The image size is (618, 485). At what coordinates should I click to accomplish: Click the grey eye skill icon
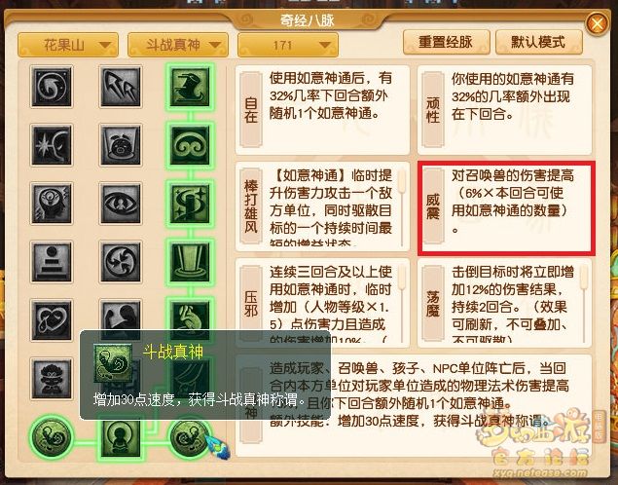pos(121,204)
